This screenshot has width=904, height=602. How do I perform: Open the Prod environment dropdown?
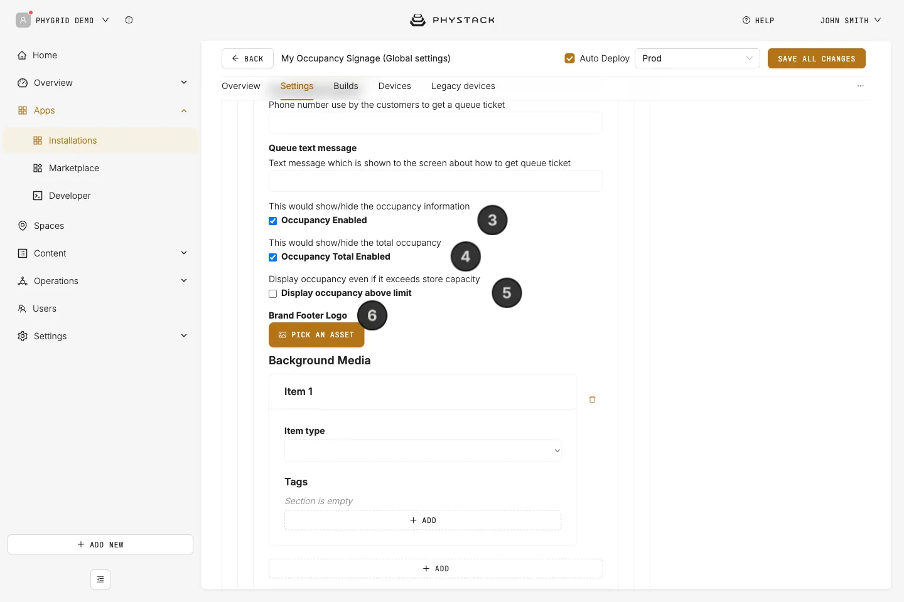click(697, 58)
